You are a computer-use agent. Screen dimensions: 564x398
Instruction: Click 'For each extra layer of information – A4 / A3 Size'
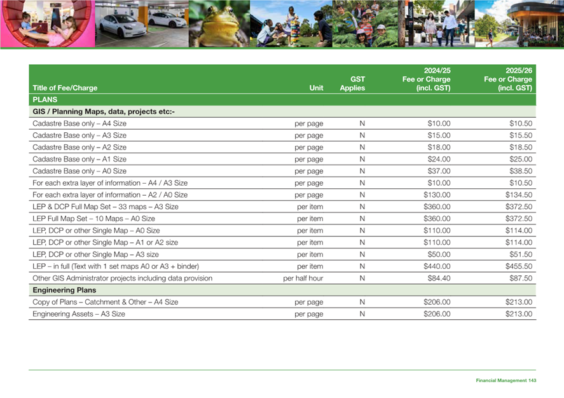110,182
